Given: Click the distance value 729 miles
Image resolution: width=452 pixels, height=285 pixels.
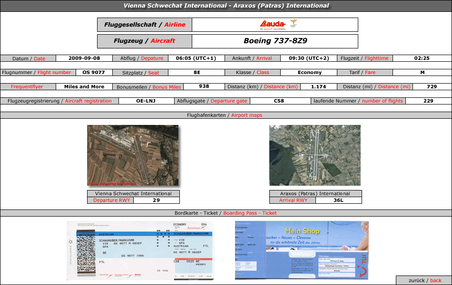Looking at the screenshot, I should click(432, 86).
